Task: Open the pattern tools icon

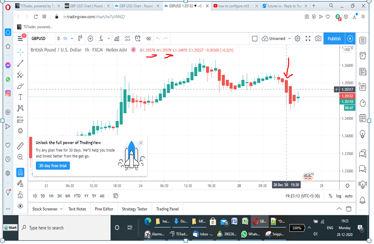Action: click(20, 109)
